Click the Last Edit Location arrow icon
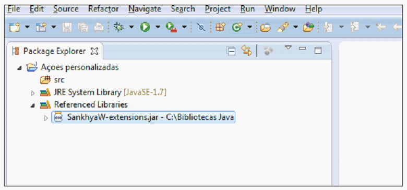This screenshot has width=407, height=190. pos(381,27)
